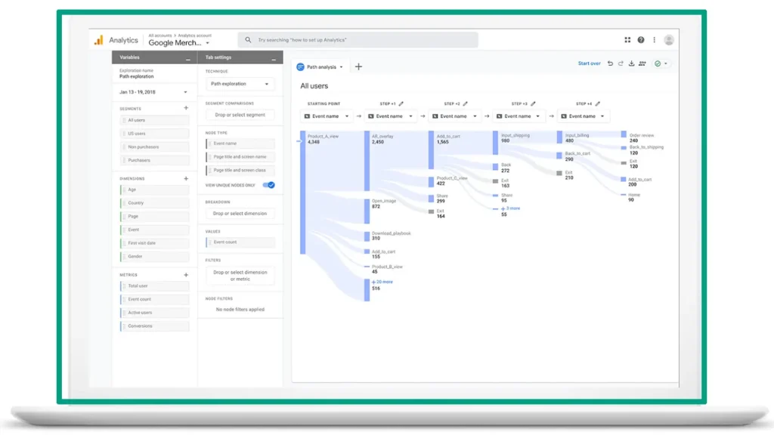Viewport: 774px width, 435px height.
Task: Open the Jan 13 - 19, 2018 date dropdown
Action: coord(153,91)
